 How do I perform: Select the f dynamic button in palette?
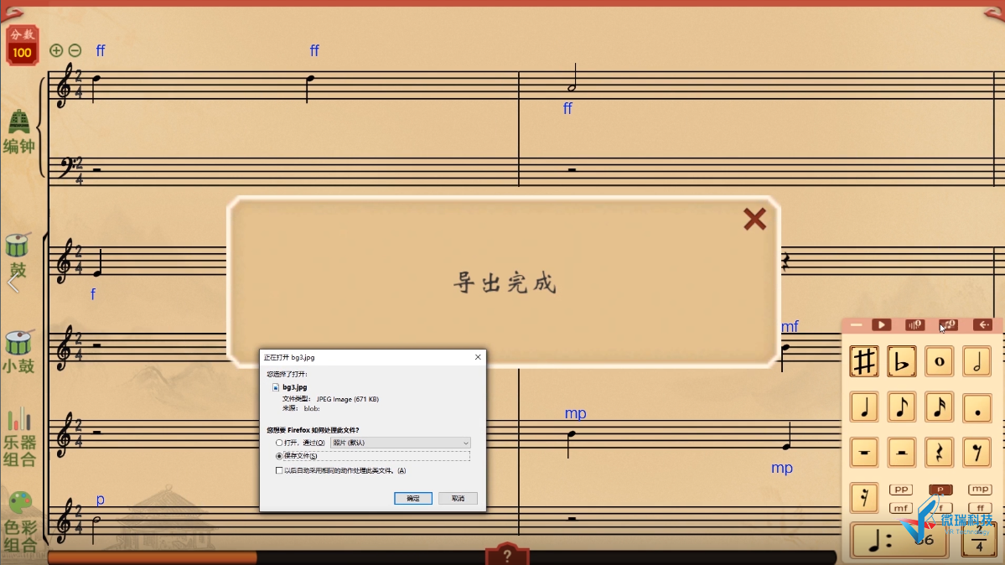click(940, 508)
